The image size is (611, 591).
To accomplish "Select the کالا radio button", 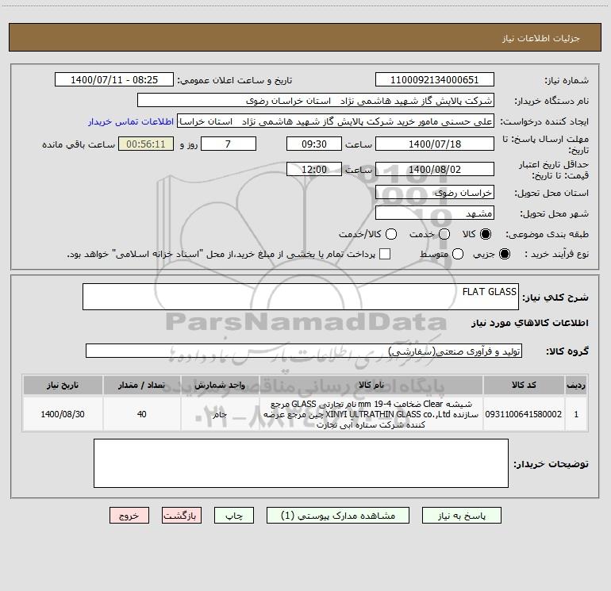I will tap(486, 234).
